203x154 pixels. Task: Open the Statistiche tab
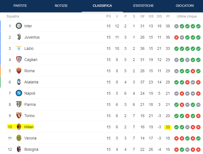coord(143,6)
